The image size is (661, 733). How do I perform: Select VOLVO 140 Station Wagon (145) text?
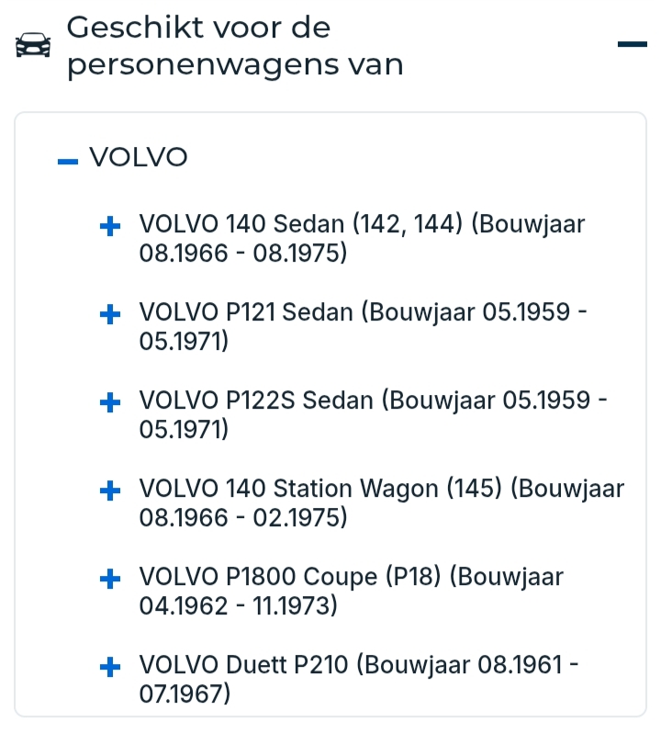pos(320,489)
